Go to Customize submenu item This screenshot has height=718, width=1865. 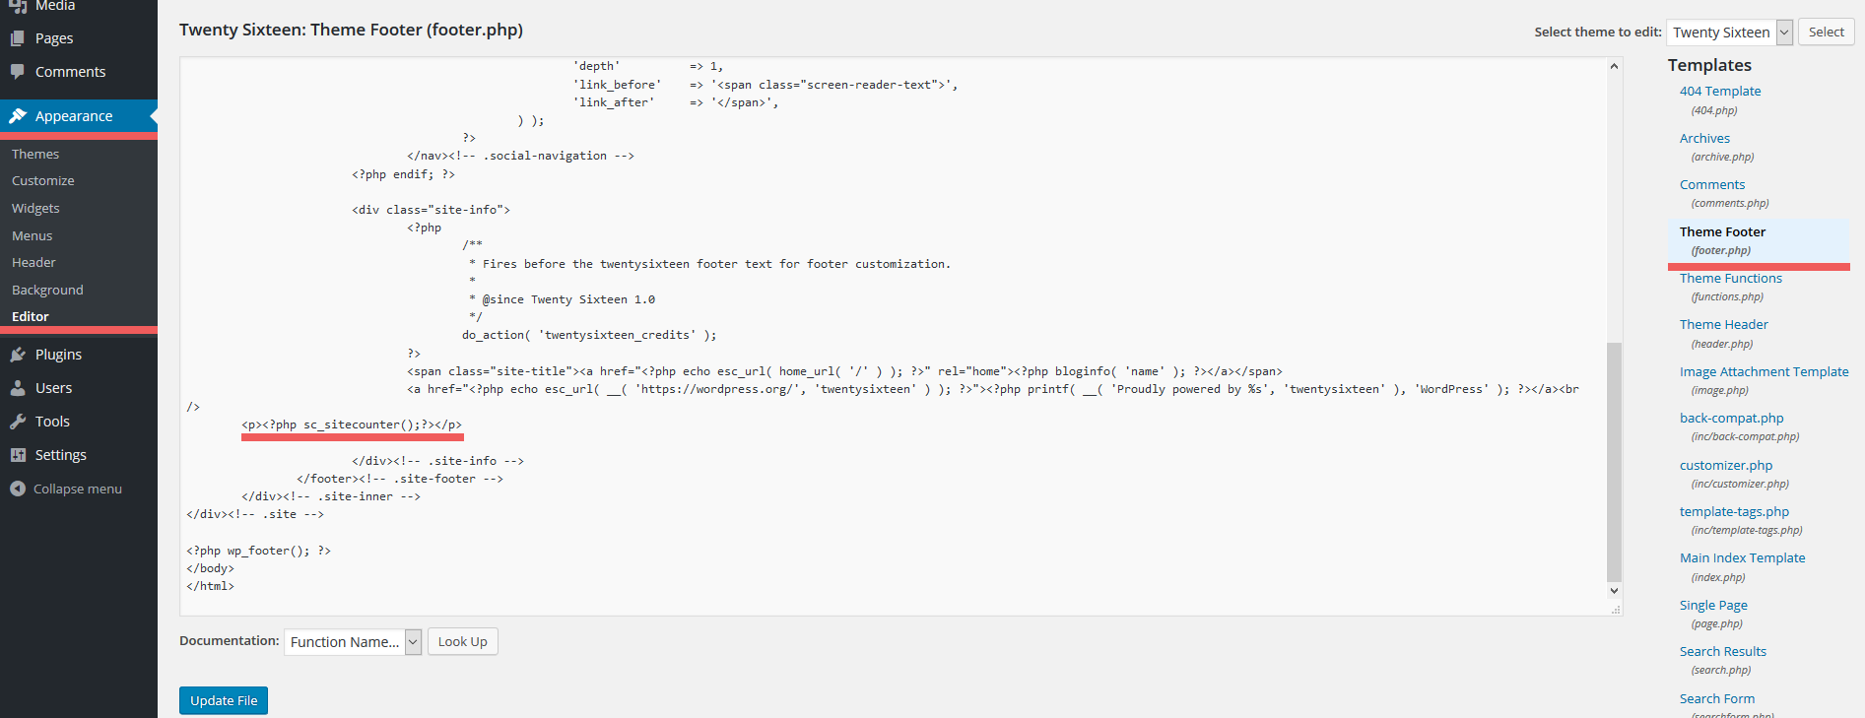(43, 181)
